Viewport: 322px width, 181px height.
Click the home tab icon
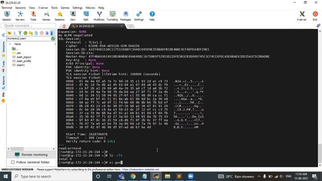(x=64, y=26)
